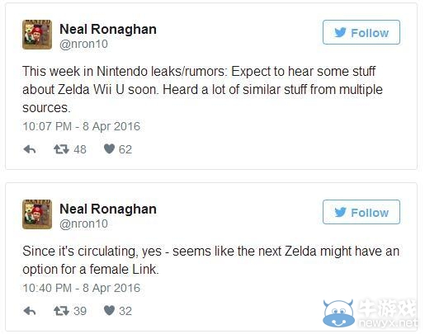425x334 pixels.
Task: Click the newyx.net watermark text
Action: (x=388, y=322)
